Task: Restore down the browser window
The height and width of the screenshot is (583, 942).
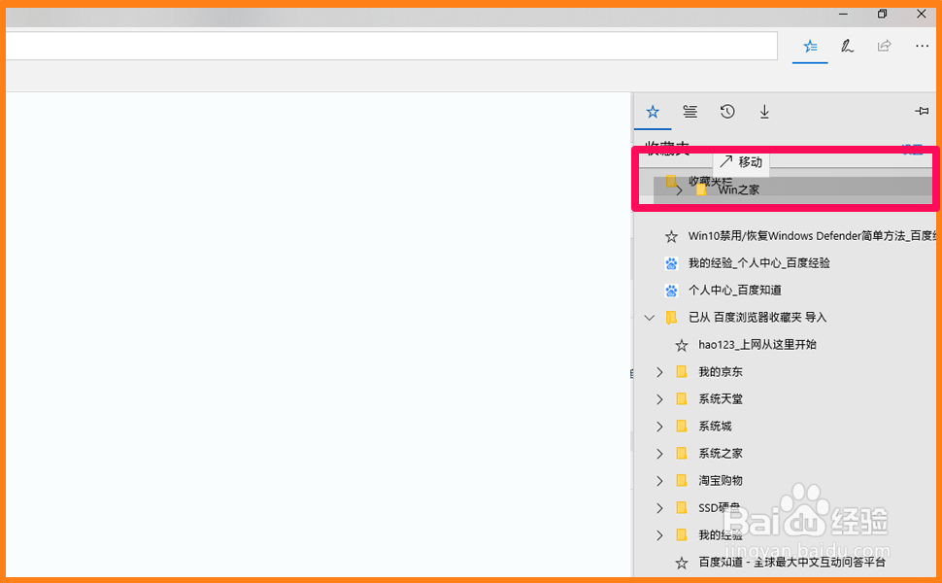Action: pyautogui.click(x=882, y=14)
